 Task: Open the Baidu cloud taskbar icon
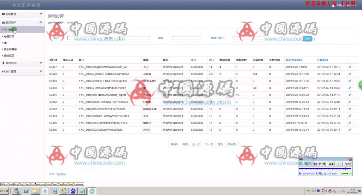[x=45, y=191]
